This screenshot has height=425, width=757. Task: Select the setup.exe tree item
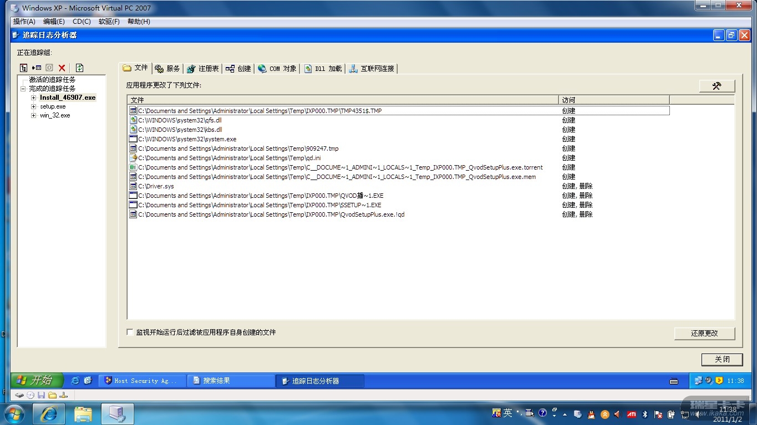53,106
